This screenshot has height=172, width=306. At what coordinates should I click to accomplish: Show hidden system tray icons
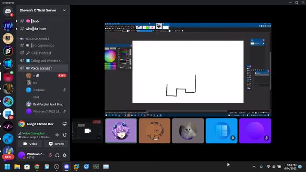click(254, 167)
